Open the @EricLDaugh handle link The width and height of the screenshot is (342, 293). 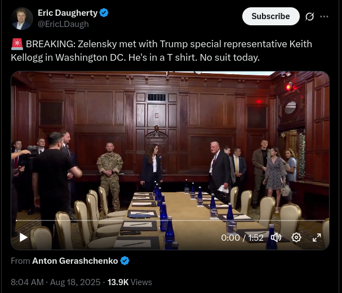coord(63,24)
